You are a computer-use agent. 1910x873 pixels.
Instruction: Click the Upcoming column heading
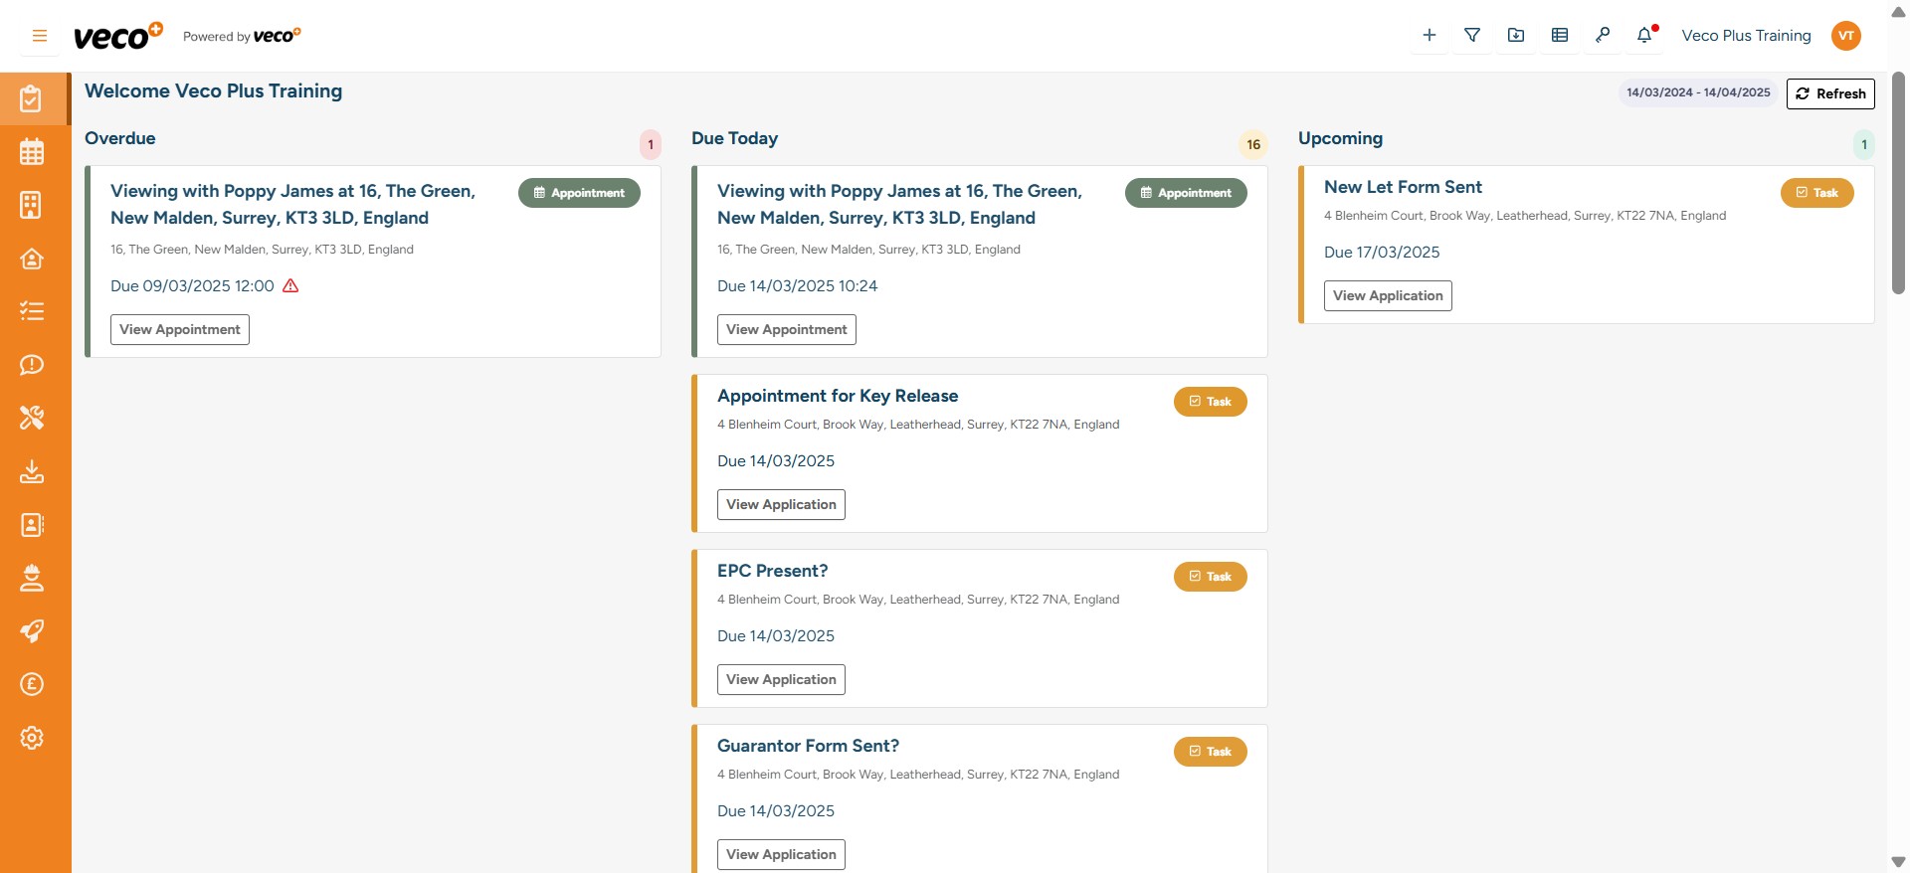[x=1340, y=138]
